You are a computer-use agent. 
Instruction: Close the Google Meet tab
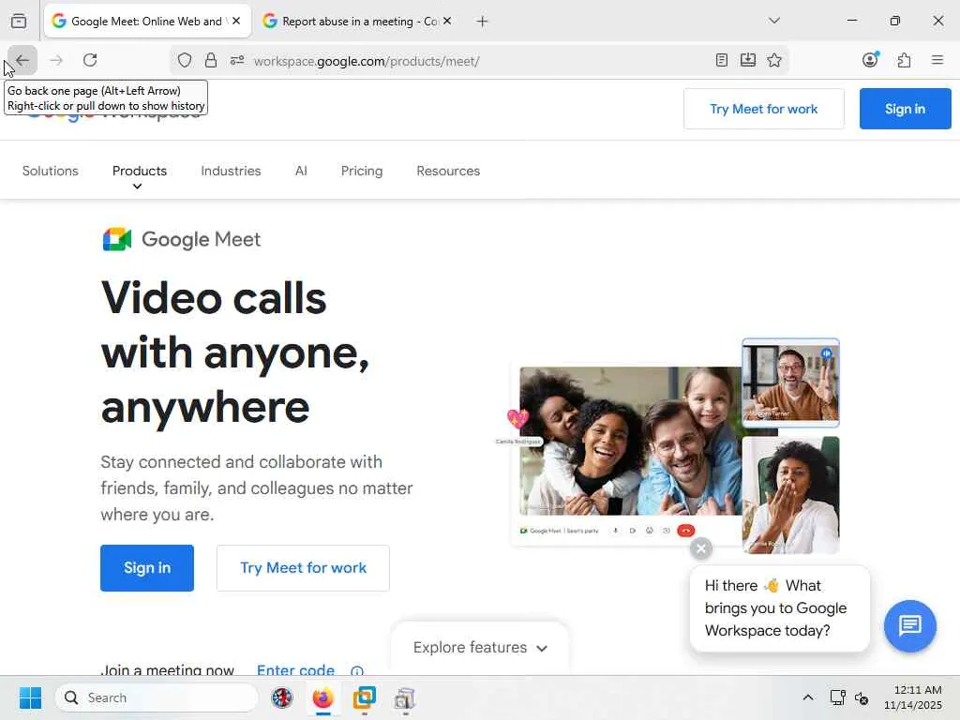pos(236,21)
